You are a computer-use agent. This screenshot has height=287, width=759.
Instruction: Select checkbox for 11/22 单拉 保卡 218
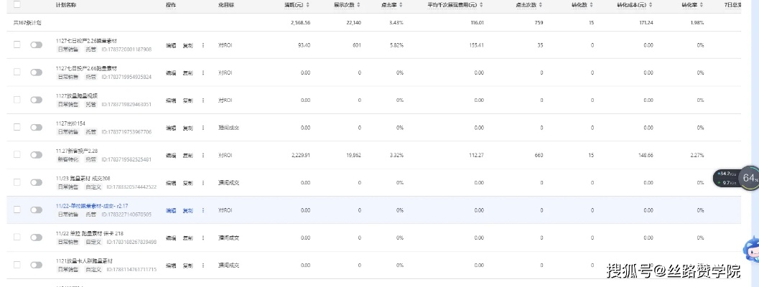17,237
